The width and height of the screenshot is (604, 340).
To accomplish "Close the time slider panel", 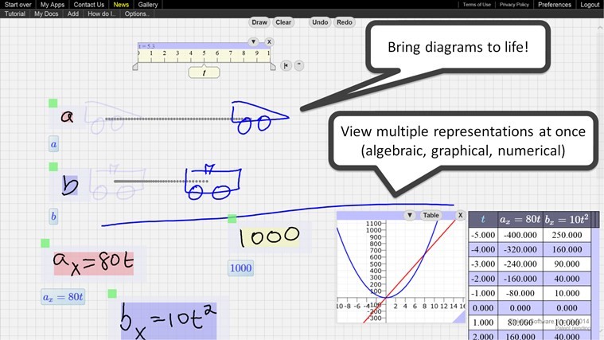I will coord(269,41).
